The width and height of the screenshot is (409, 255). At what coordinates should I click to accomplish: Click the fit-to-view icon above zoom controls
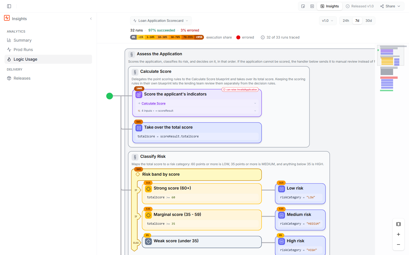point(398,224)
